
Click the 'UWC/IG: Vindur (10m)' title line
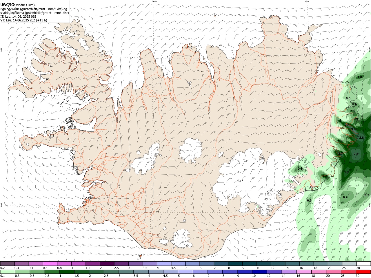[x=18, y=5]
